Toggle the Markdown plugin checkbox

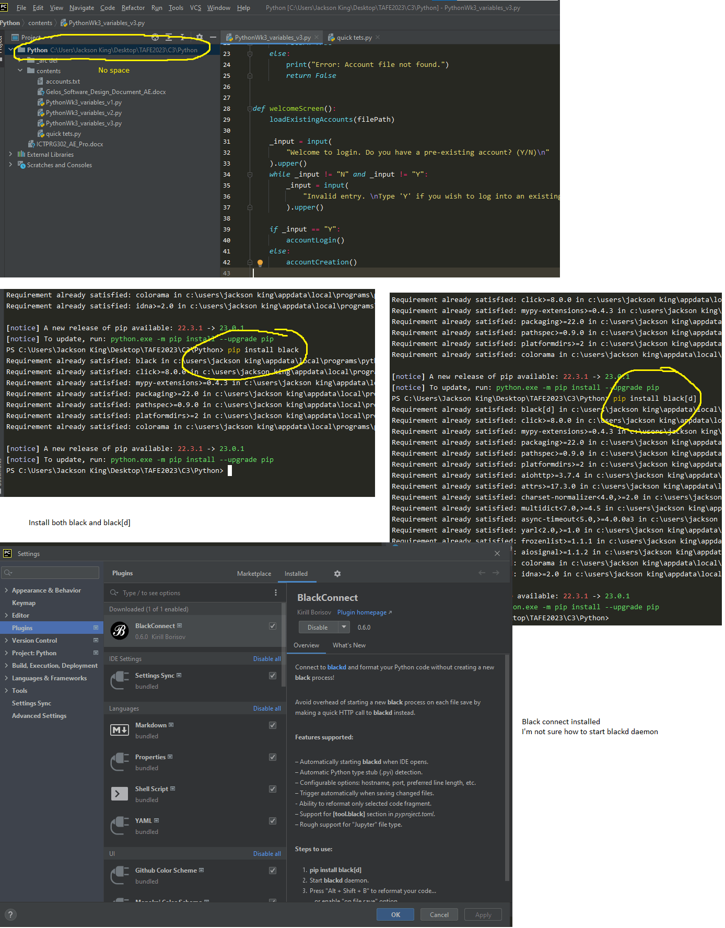tap(273, 725)
